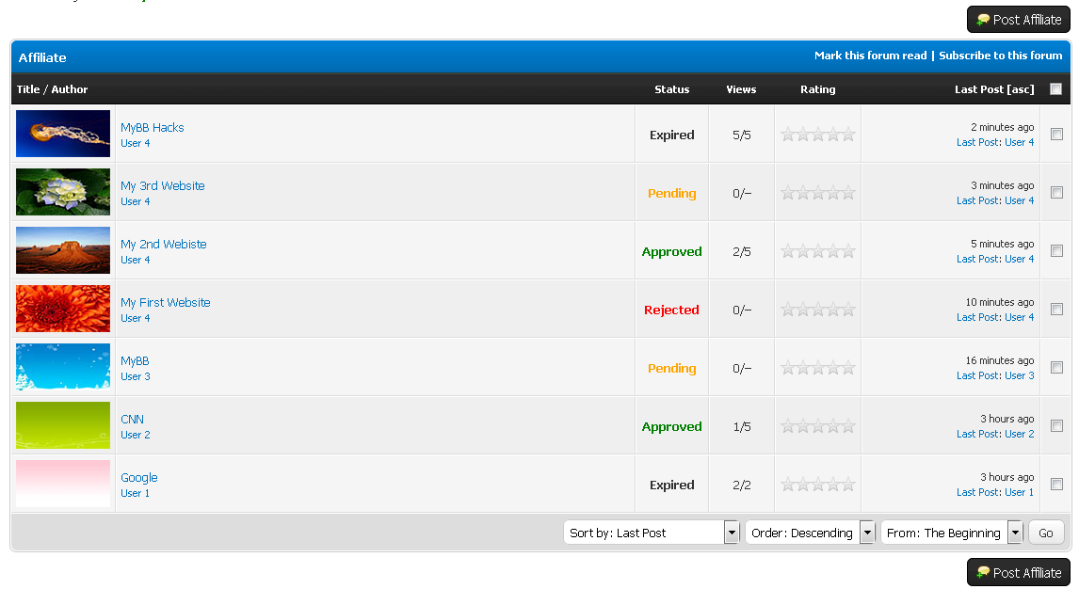This screenshot has height=589, width=1079.
Task: Open the Sort by: Last Post dropdown
Action: pyautogui.click(x=652, y=533)
